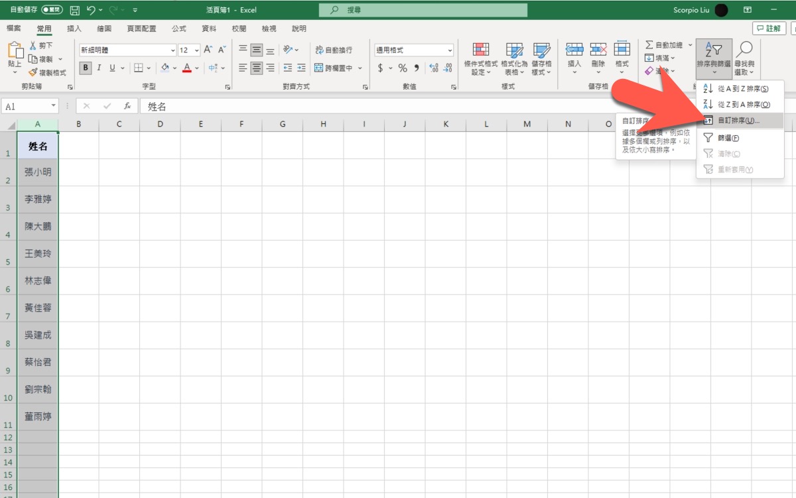Apply Italic formatting to cell
This screenshot has width=796, height=498.
pos(99,68)
